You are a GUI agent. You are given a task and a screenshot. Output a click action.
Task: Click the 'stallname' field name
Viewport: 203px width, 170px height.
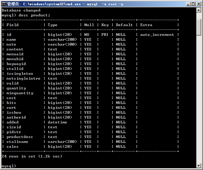17,142
